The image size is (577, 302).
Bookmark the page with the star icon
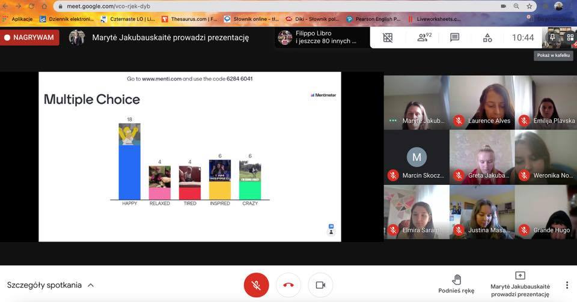pyautogui.click(x=530, y=6)
